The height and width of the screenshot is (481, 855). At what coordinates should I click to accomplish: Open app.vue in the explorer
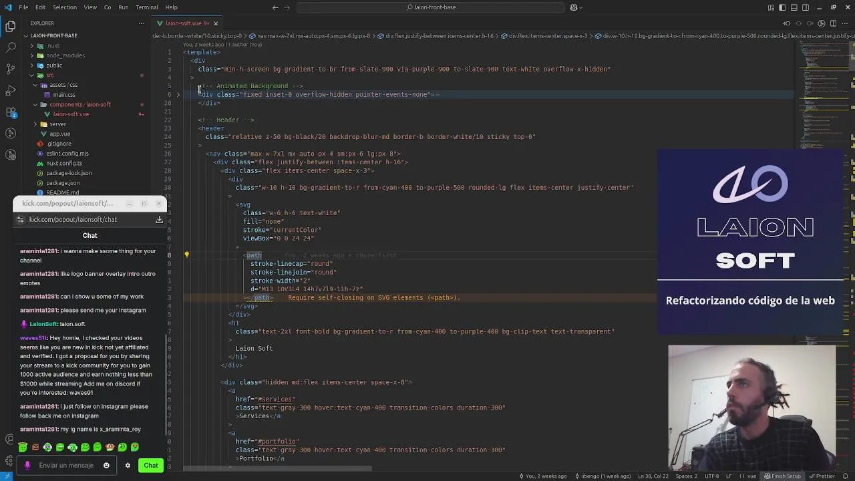point(59,134)
